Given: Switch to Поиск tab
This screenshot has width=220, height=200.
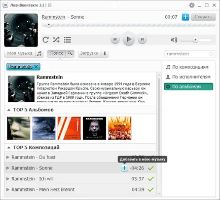Looking at the screenshot, I should (57, 53).
